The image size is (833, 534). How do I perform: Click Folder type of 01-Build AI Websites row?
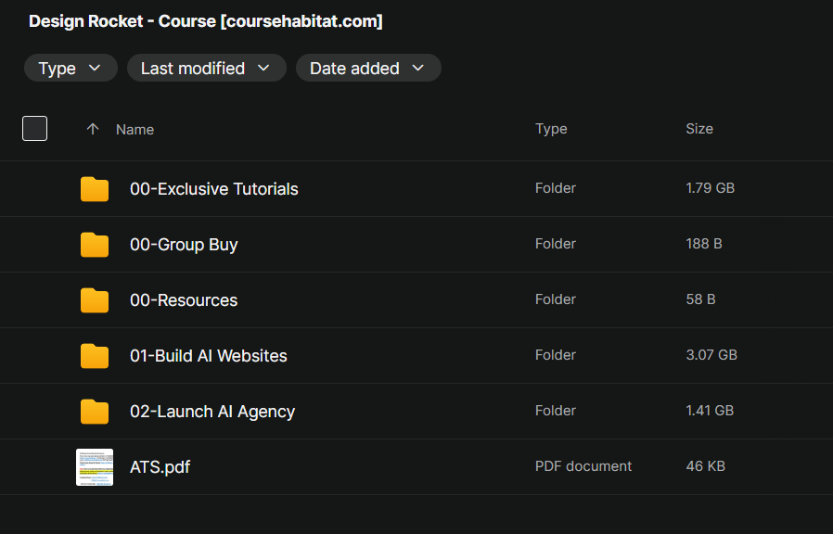click(x=555, y=354)
